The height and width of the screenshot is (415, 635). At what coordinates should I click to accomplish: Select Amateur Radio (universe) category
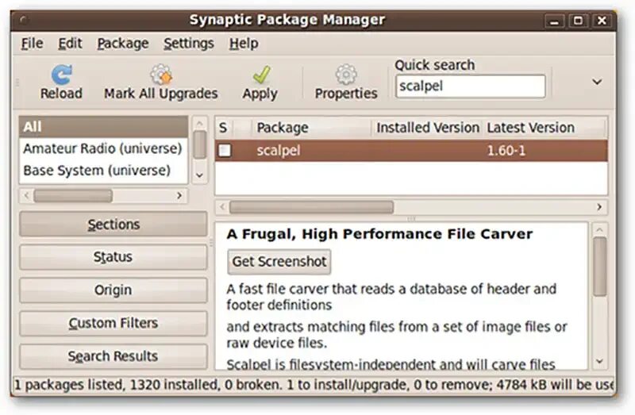(102, 148)
